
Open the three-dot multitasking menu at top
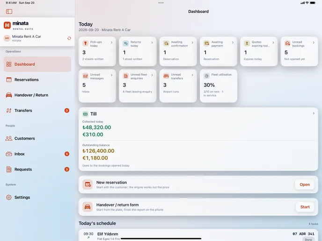click(161, 3)
